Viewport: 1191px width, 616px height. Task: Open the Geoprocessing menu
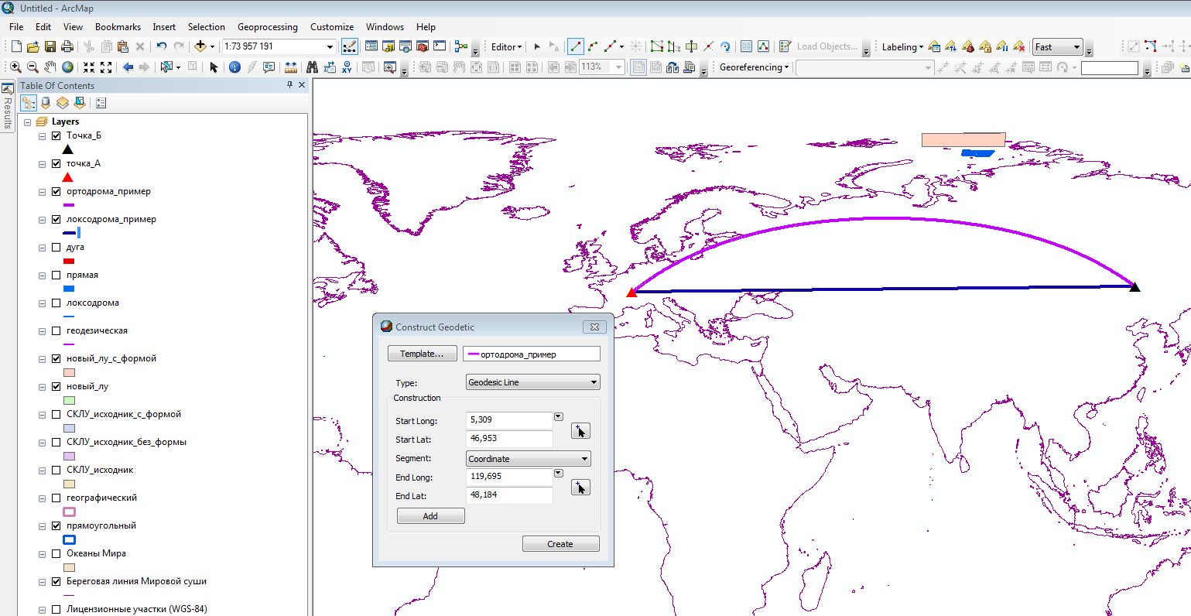(267, 26)
